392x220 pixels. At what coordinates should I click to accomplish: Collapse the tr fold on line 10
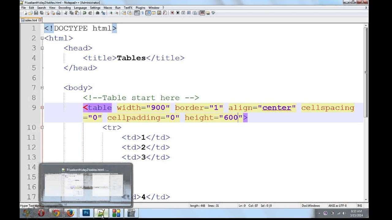pyautogui.click(x=42, y=127)
